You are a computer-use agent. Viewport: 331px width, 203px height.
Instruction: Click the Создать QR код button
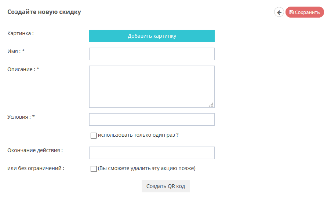pyautogui.click(x=165, y=186)
